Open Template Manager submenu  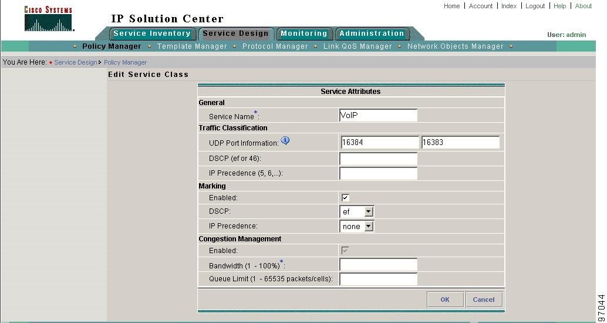[192, 46]
